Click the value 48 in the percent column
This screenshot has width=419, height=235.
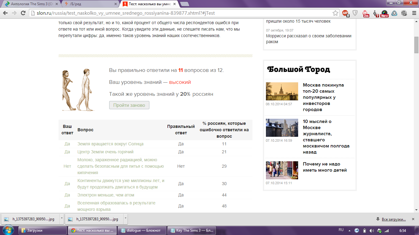pyautogui.click(x=224, y=206)
